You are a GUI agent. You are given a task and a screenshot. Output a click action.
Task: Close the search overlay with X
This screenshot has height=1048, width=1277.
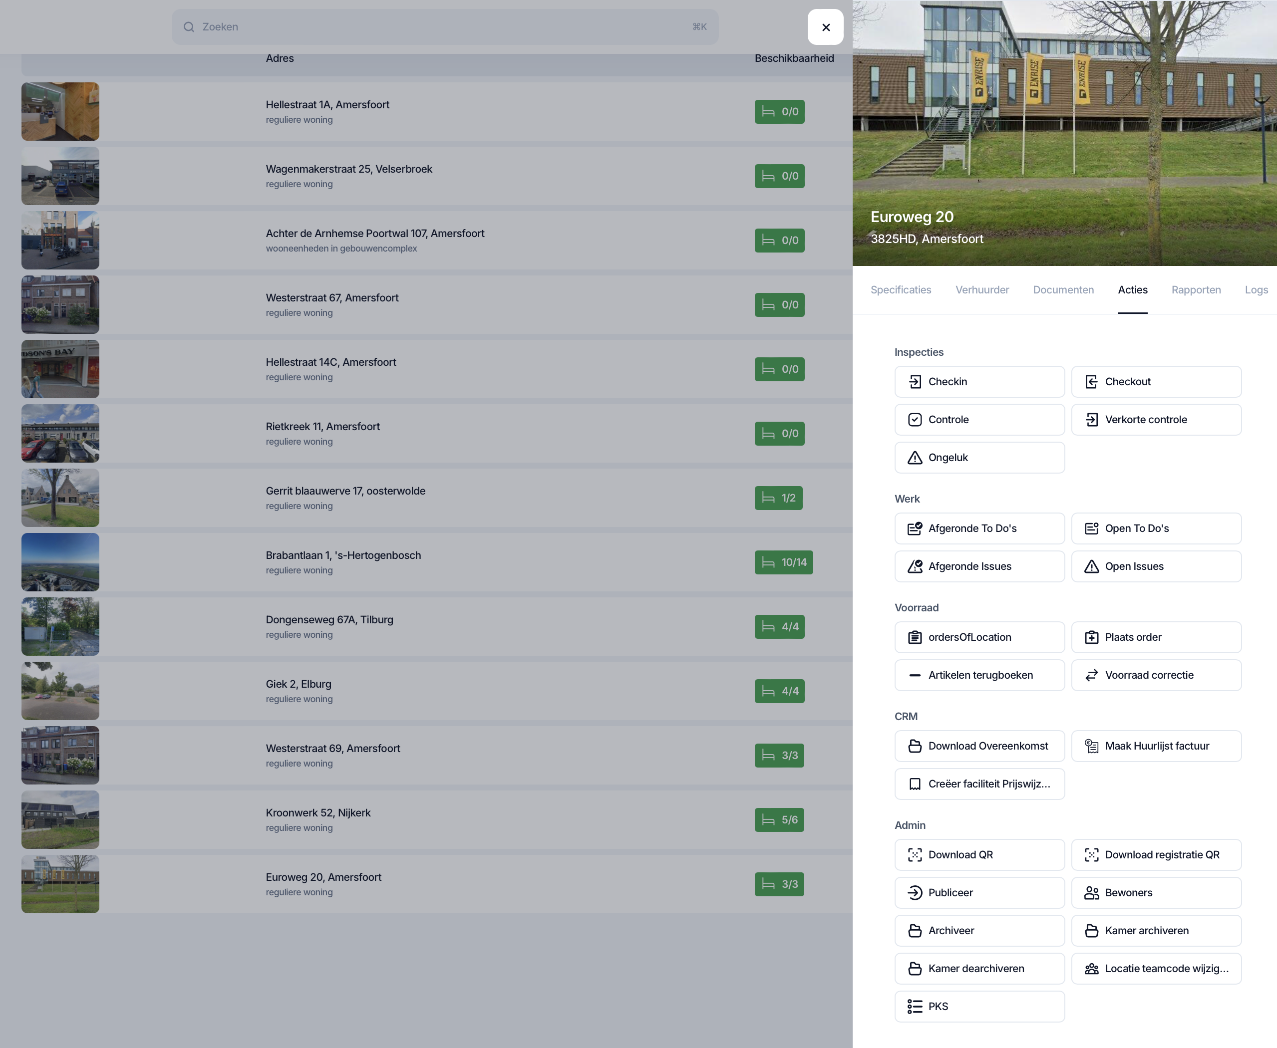coord(825,27)
